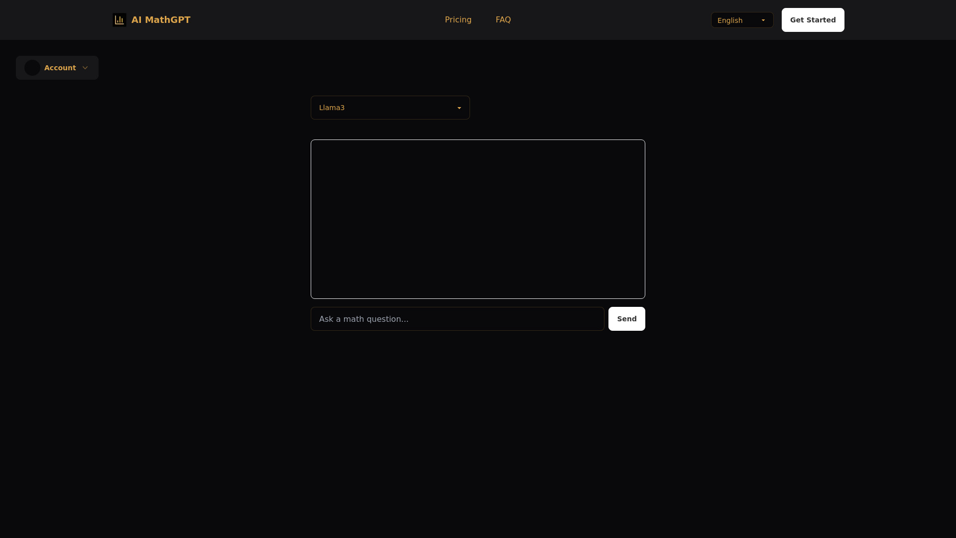The width and height of the screenshot is (956, 538).
Task: Click the Llama3 dropdown arrow icon
Action: [x=460, y=108]
